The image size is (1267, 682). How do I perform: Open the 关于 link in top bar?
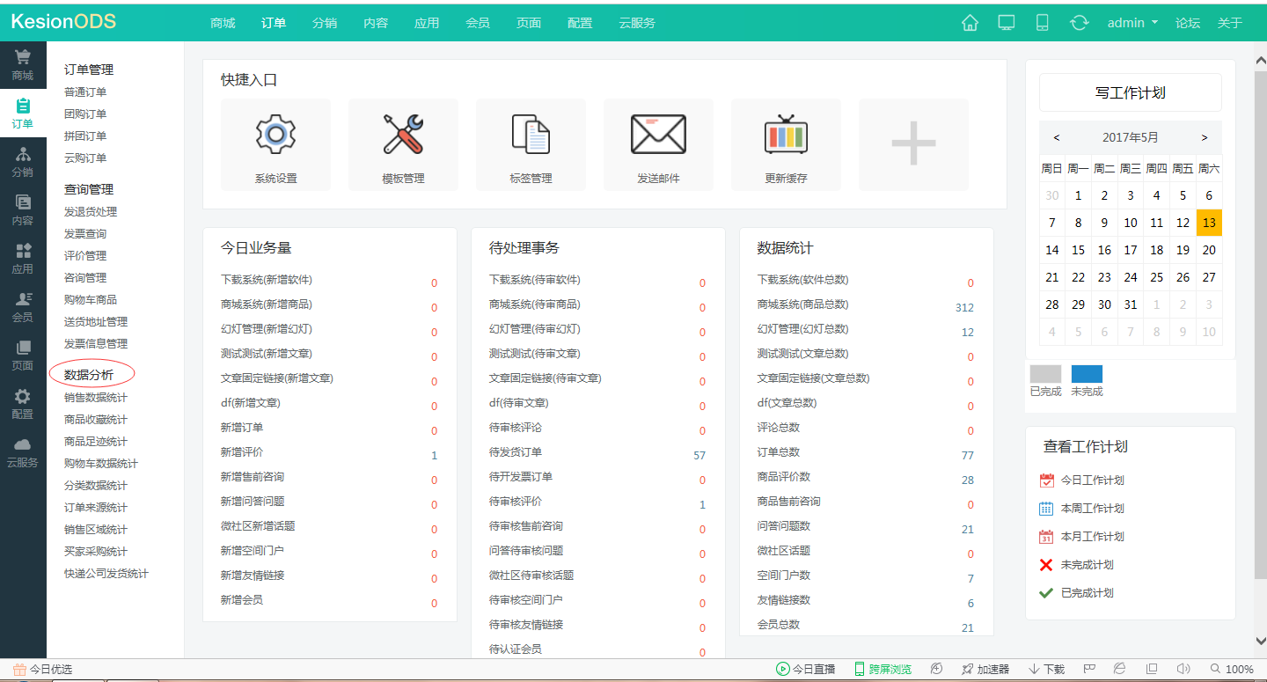[x=1230, y=23]
